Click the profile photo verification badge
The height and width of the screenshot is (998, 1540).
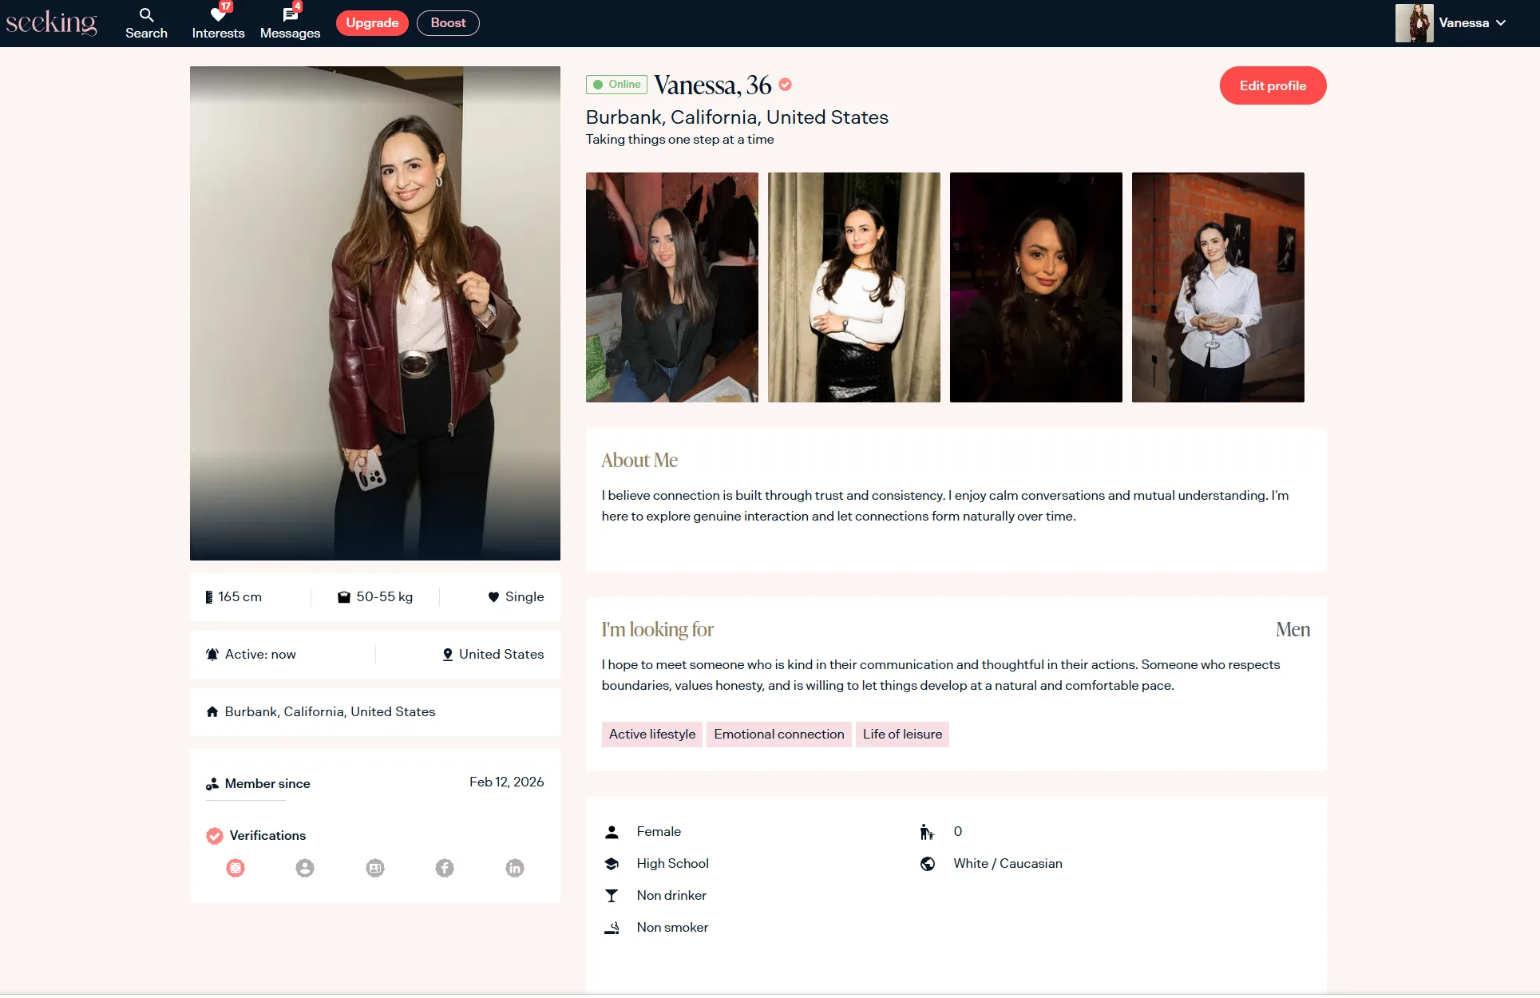coord(305,868)
